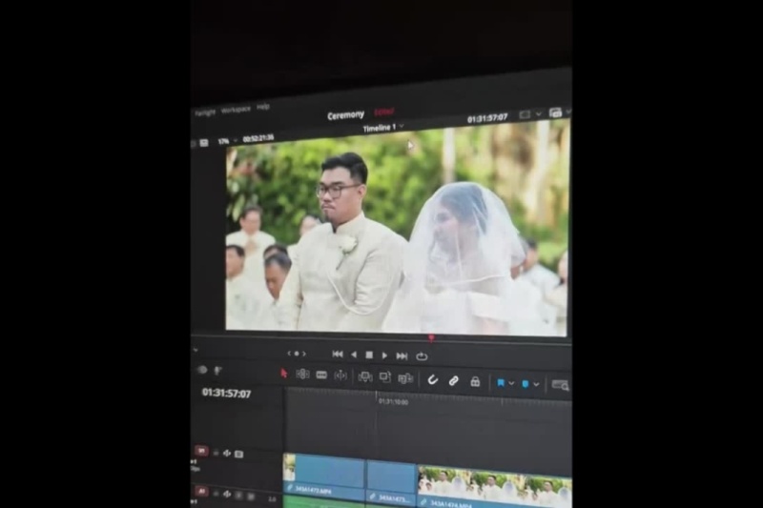Toggle loop playback
The height and width of the screenshot is (508, 763).
(422, 356)
